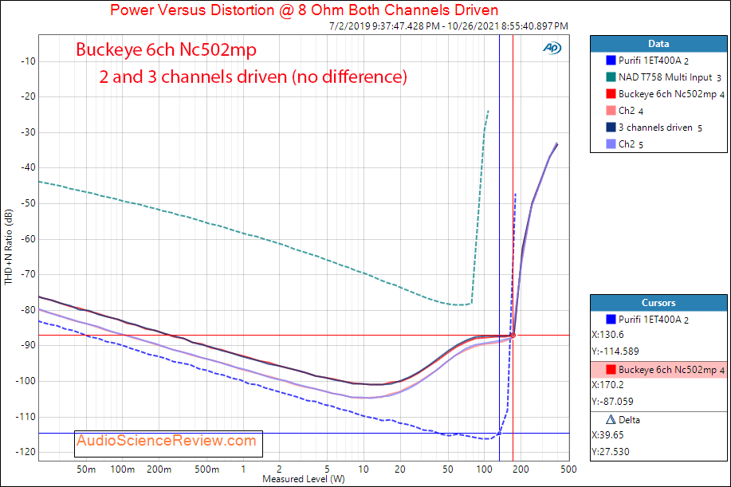This screenshot has height=487, width=731.
Task: Click the red cursor marker on the Buckeye curve
Action: click(x=513, y=336)
